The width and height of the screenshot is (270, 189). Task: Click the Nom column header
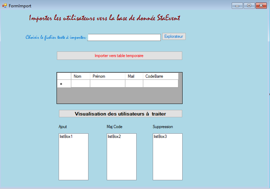(x=80, y=76)
